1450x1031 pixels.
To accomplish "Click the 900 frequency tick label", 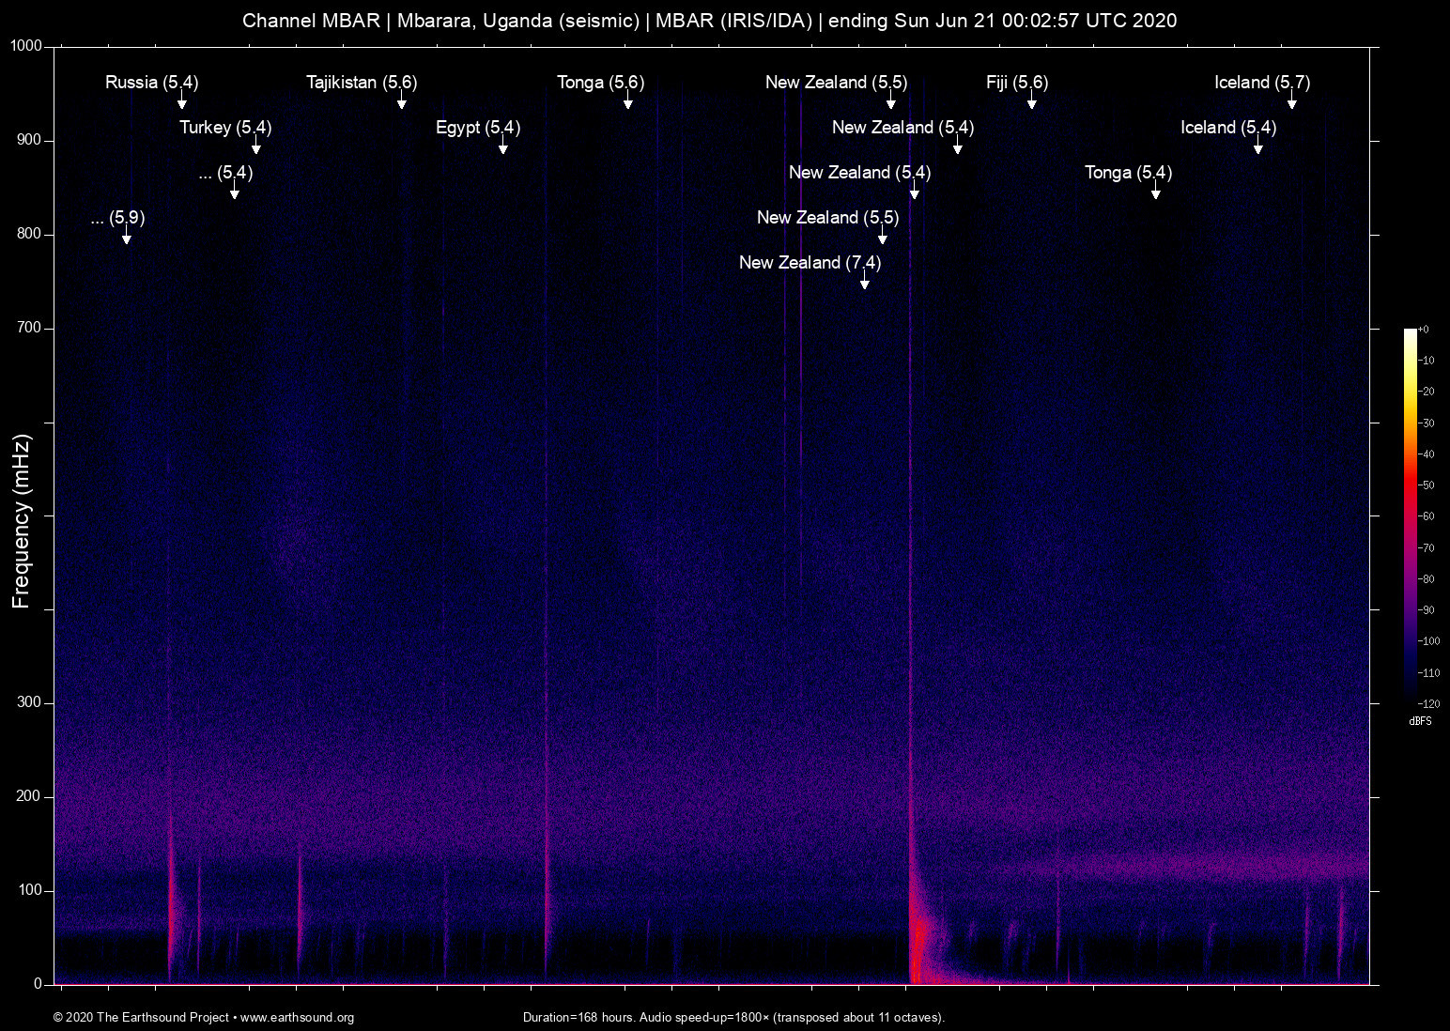I will (29, 140).
